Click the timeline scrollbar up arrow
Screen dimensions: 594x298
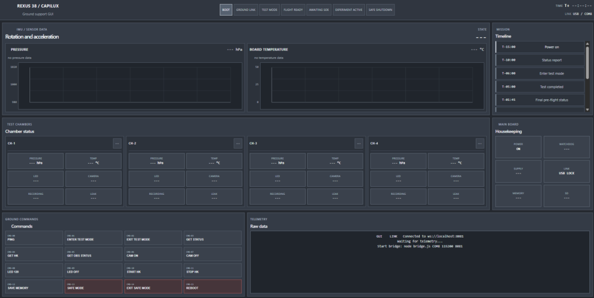click(588, 44)
